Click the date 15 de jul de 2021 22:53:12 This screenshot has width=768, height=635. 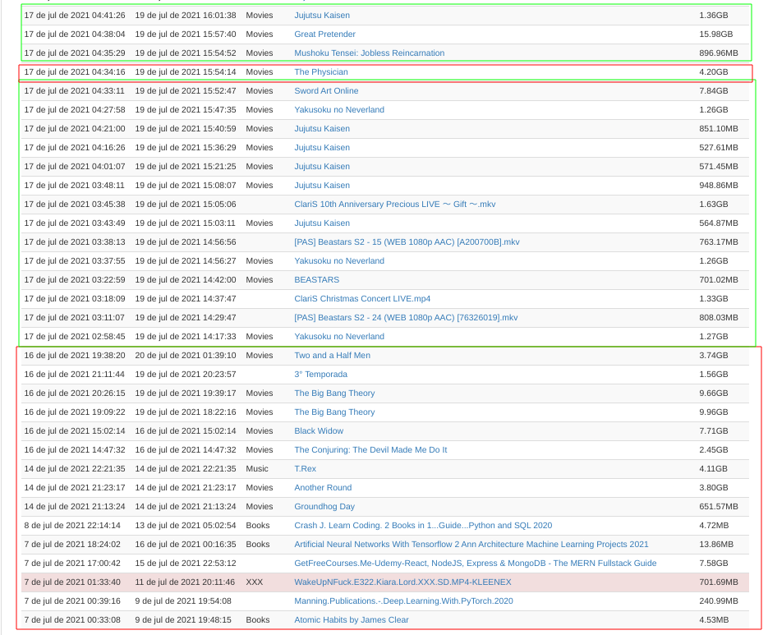coord(186,564)
